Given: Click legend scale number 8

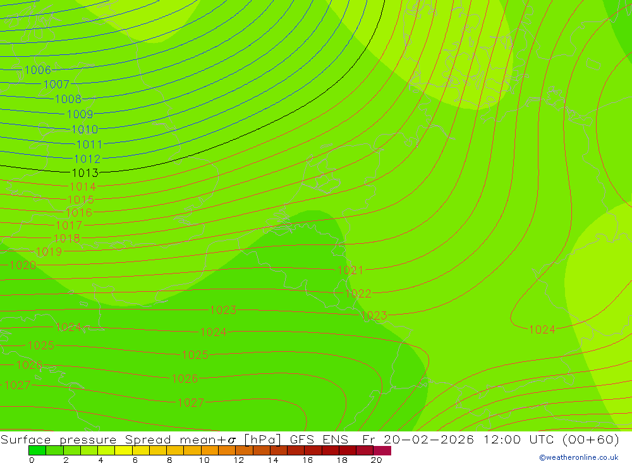Looking at the screenshot, I should tap(169, 460).
